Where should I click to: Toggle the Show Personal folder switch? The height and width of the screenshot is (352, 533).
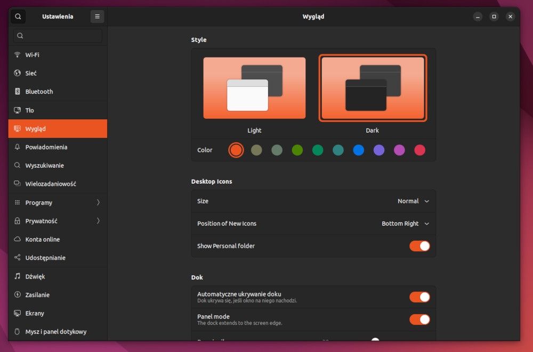419,245
